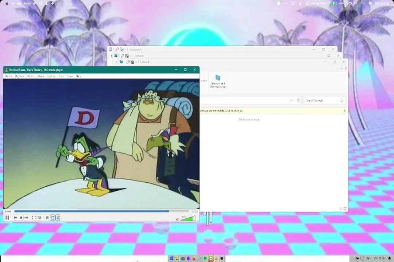394x262 pixels.
Task: Mute the VLC audio speaker icon
Action: (177, 219)
